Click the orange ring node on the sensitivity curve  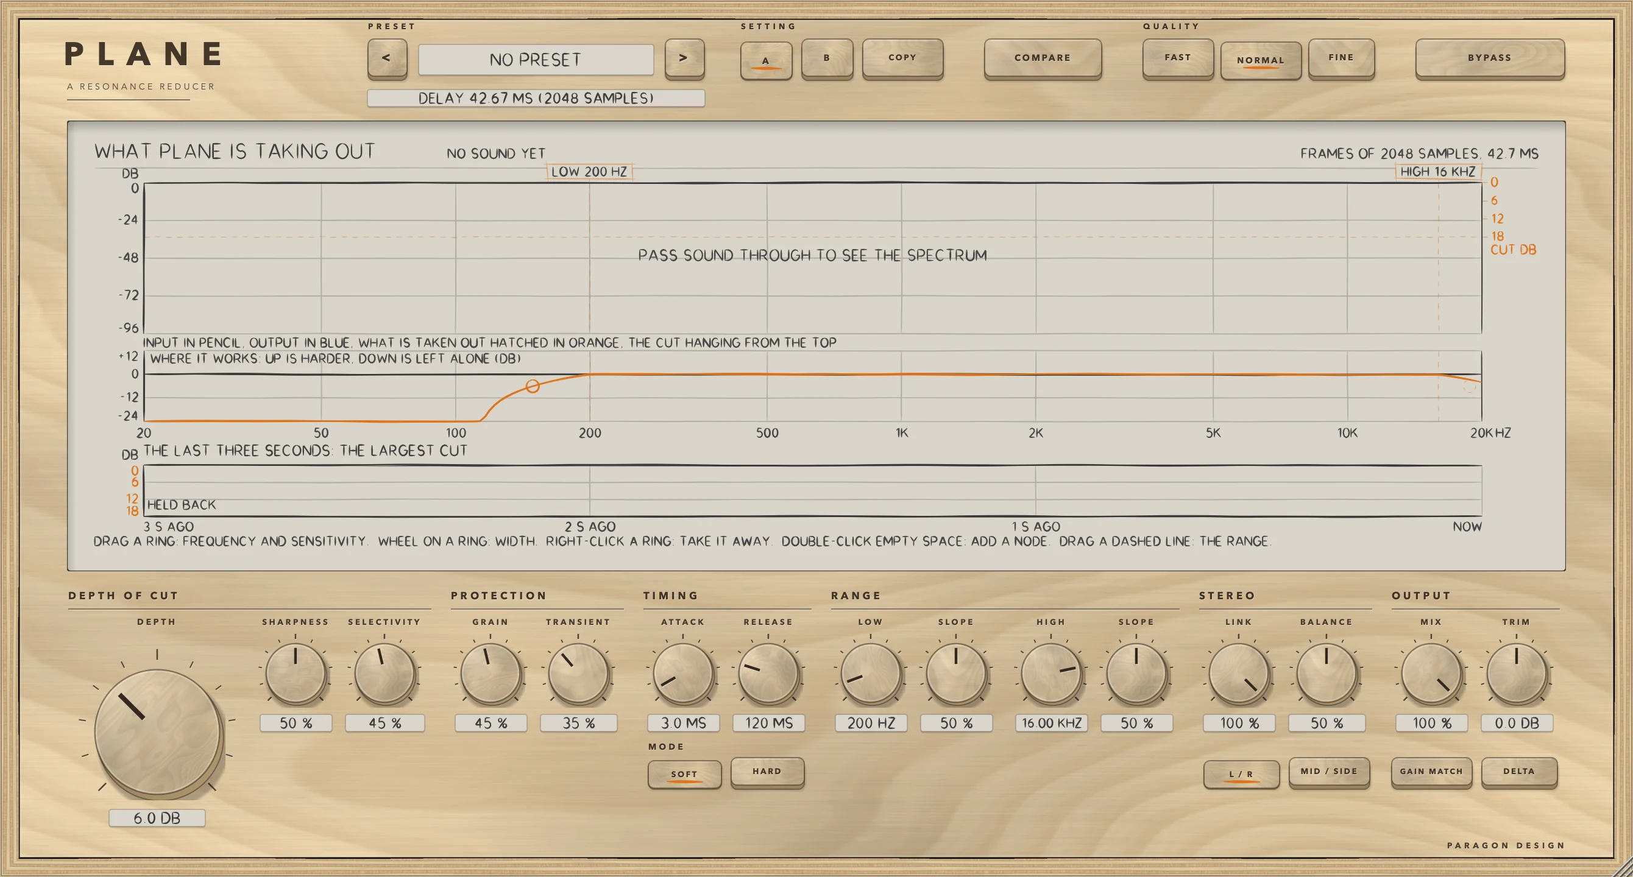(533, 386)
